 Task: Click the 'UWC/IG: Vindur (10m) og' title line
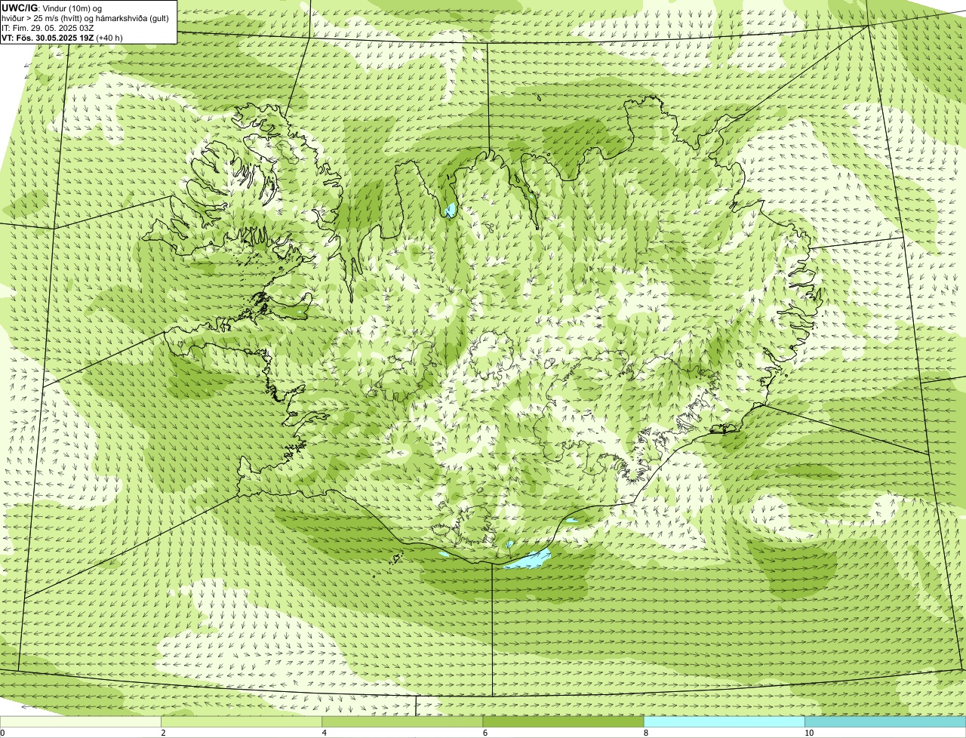click(52, 8)
